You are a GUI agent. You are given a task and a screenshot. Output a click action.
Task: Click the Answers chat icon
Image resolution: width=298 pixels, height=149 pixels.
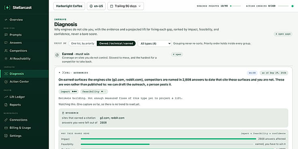coord(6,43)
